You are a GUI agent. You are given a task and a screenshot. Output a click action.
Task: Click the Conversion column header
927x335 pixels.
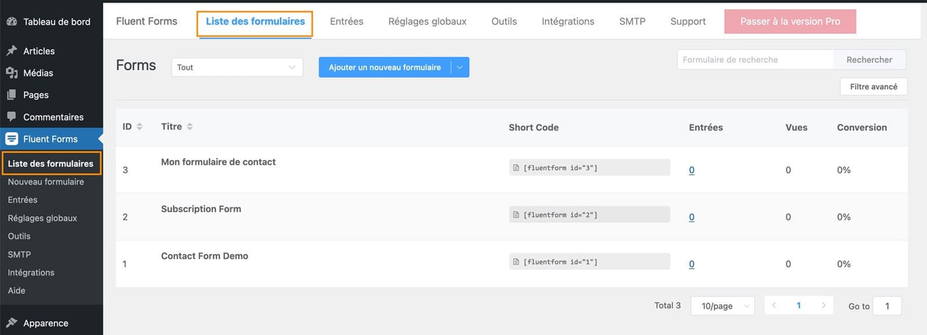click(862, 127)
